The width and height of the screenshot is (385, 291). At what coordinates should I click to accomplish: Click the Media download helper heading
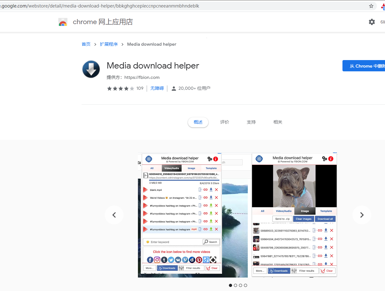tap(153, 66)
